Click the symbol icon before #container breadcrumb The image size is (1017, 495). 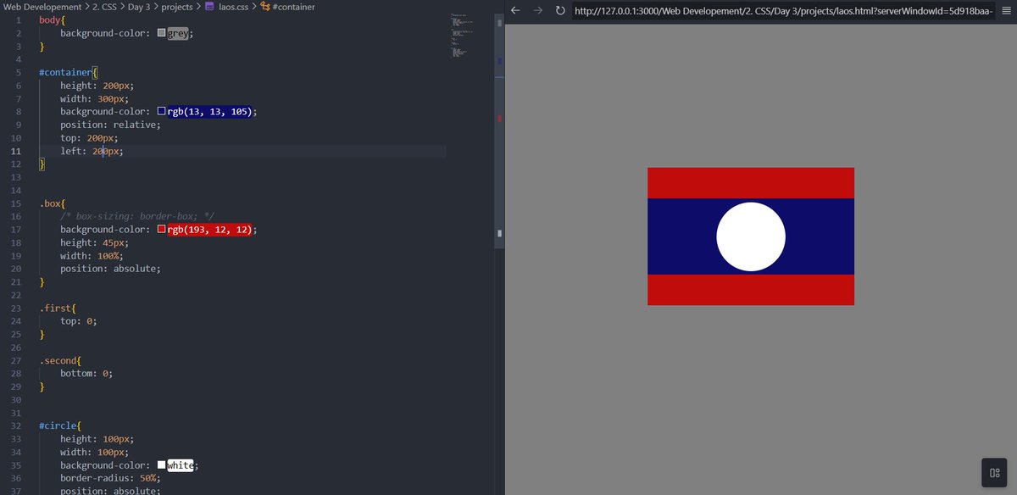pyautogui.click(x=265, y=6)
